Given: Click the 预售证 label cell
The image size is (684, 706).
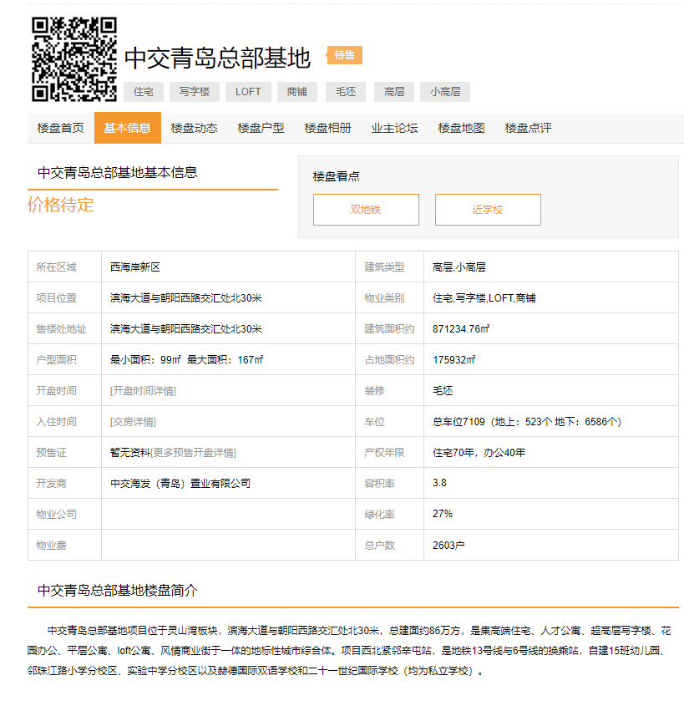Looking at the screenshot, I should tap(65, 453).
